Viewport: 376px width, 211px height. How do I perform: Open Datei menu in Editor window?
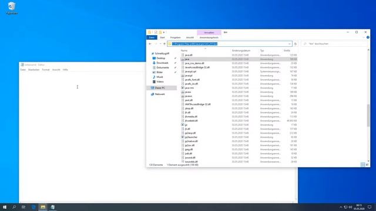click(23, 70)
